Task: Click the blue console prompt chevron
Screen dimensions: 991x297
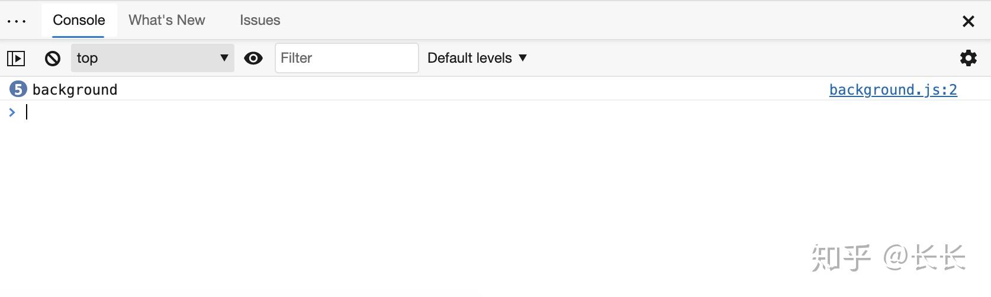Action: (x=12, y=112)
